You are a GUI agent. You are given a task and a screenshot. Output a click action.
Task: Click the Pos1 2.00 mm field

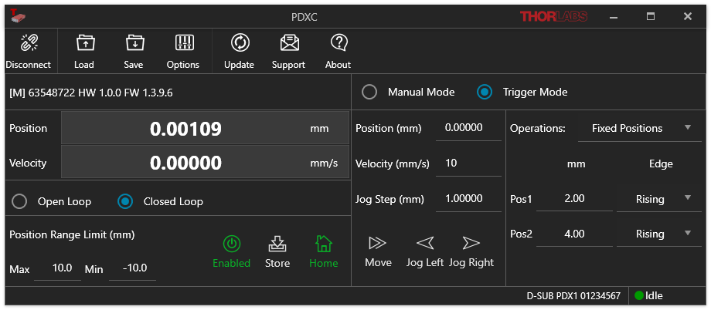click(574, 199)
